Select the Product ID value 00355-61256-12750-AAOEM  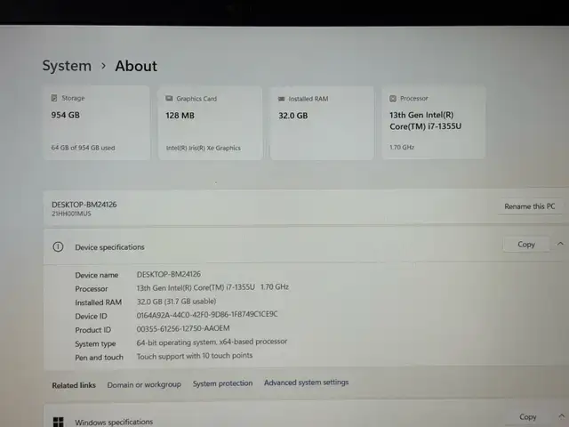(x=183, y=328)
